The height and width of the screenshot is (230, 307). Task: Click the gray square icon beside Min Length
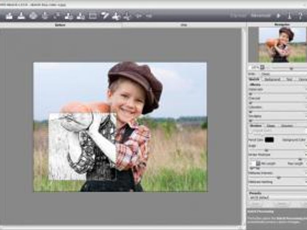258,163
